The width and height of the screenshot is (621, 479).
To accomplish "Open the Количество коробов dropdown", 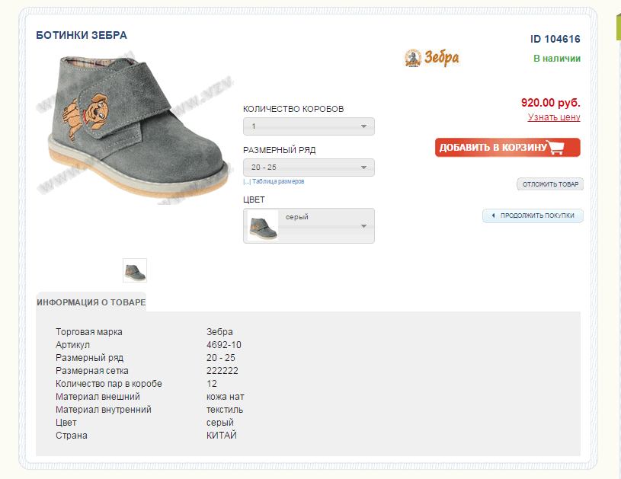I will pyautogui.click(x=309, y=126).
